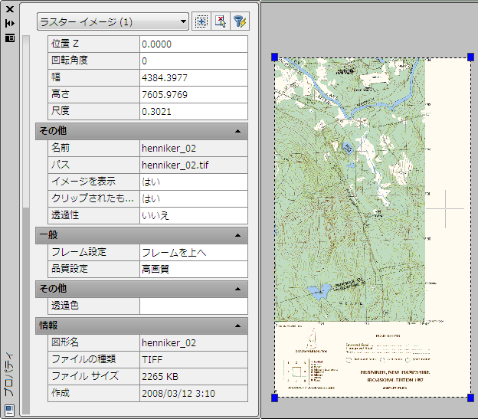Viewport: 478px width, 419px height.
Task: Change イメージを表示 value はい
Action: click(194, 182)
